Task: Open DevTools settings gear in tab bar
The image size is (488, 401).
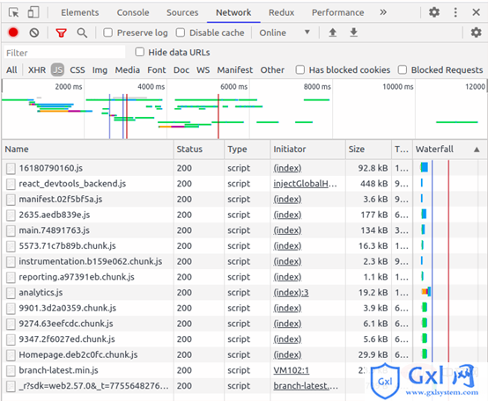Action: click(x=434, y=12)
